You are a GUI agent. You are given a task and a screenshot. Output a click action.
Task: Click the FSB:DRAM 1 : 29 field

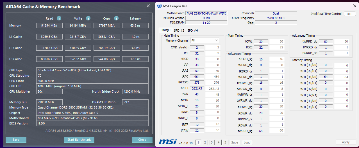point(206,22)
